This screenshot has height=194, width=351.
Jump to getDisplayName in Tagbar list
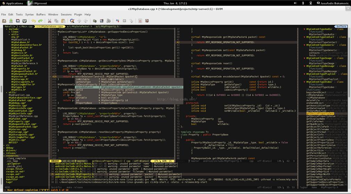click(316, 119)
